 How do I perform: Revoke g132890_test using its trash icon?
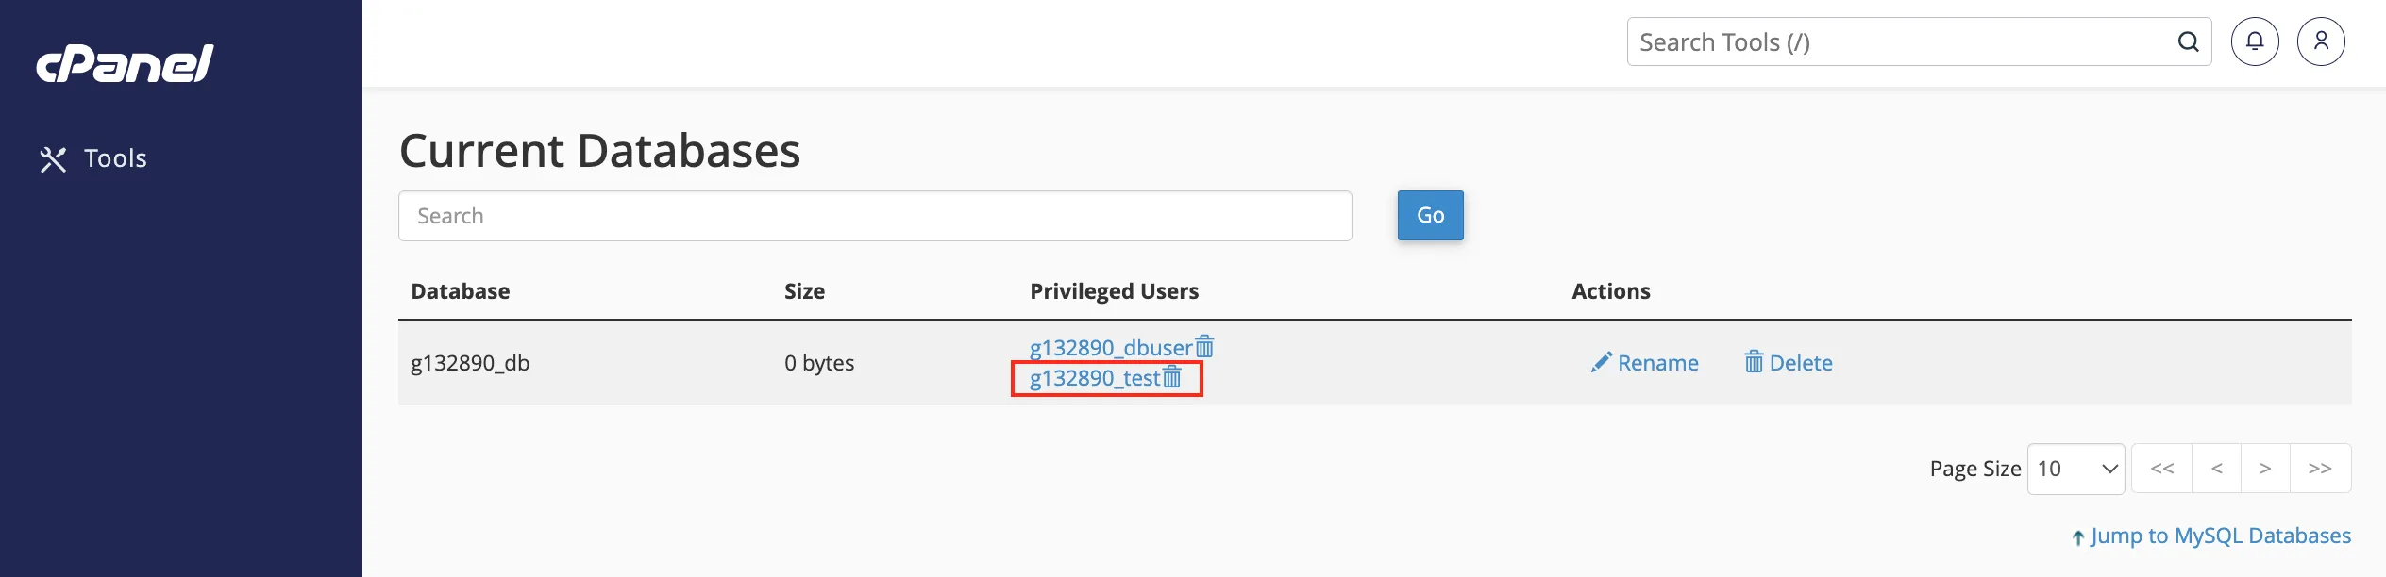click(1172, 377)
